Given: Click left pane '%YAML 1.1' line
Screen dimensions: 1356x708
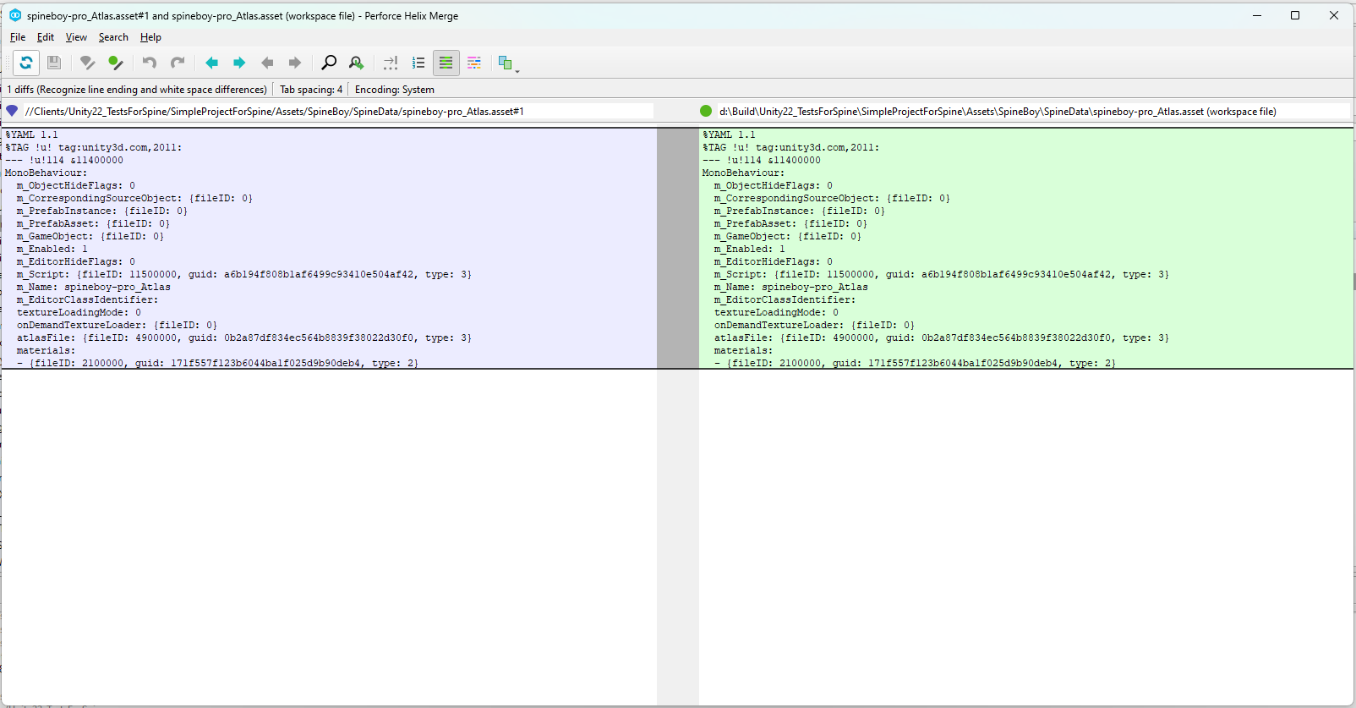Looking at the screenshot, I should coord(32,134).
